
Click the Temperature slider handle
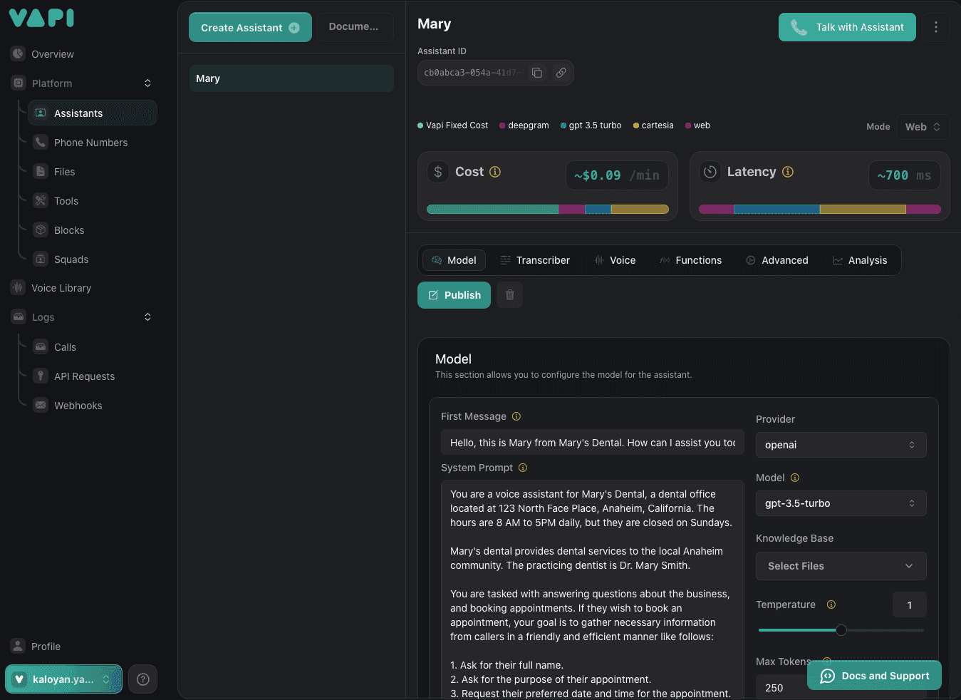click(x=841, y=630)
